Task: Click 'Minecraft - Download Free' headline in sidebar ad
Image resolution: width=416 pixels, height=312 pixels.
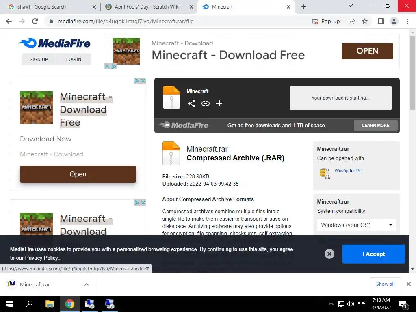Action: [x=86, y=110]
